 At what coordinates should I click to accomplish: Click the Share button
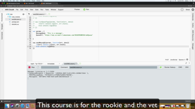(x=188, y=10)
